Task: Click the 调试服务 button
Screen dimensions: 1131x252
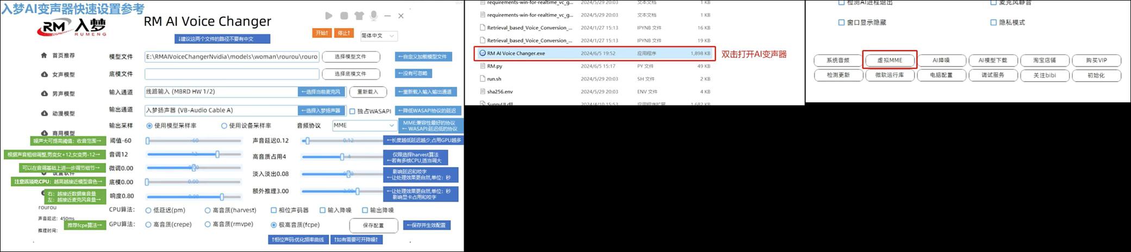Action: (x=993, y=75)
